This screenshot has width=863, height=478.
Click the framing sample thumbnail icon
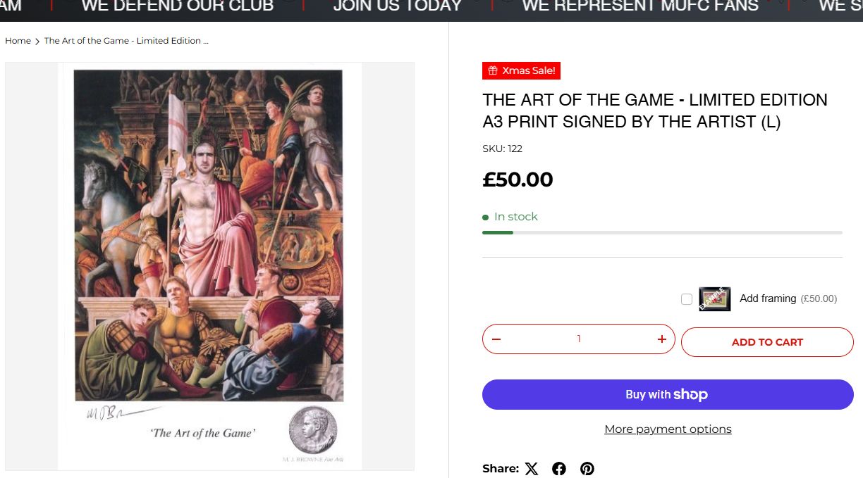pos(714,299)
